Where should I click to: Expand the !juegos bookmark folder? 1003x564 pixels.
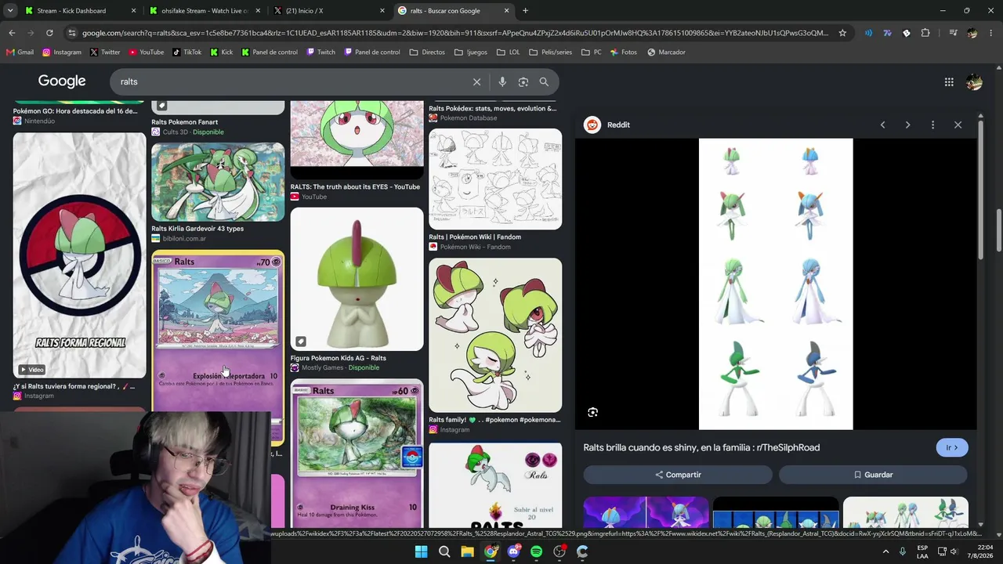tap(470, 52)
